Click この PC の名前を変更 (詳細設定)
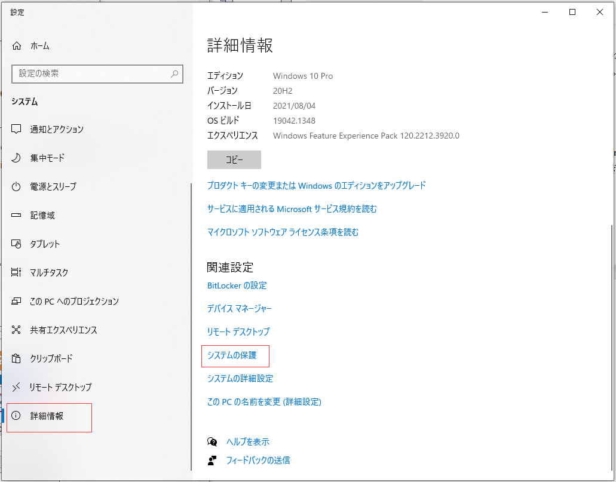The width and height of the screenshot is (616, 482). [265, 402]
